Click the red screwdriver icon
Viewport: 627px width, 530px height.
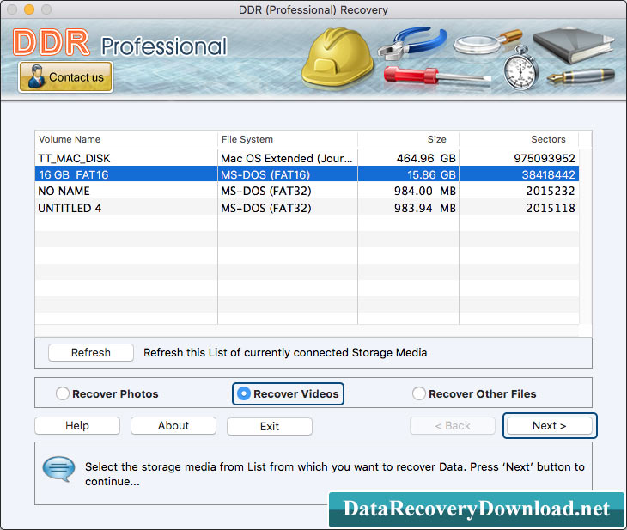pyautogui.click(x=436, y=76)
